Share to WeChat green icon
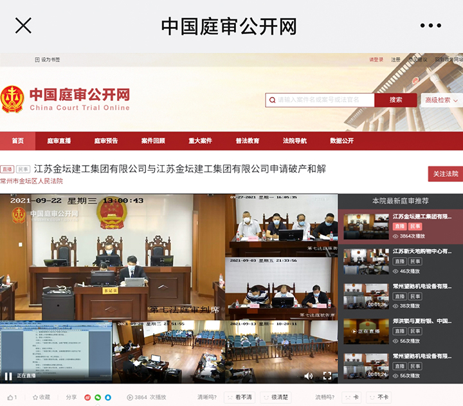 click(x=98, y=398)
